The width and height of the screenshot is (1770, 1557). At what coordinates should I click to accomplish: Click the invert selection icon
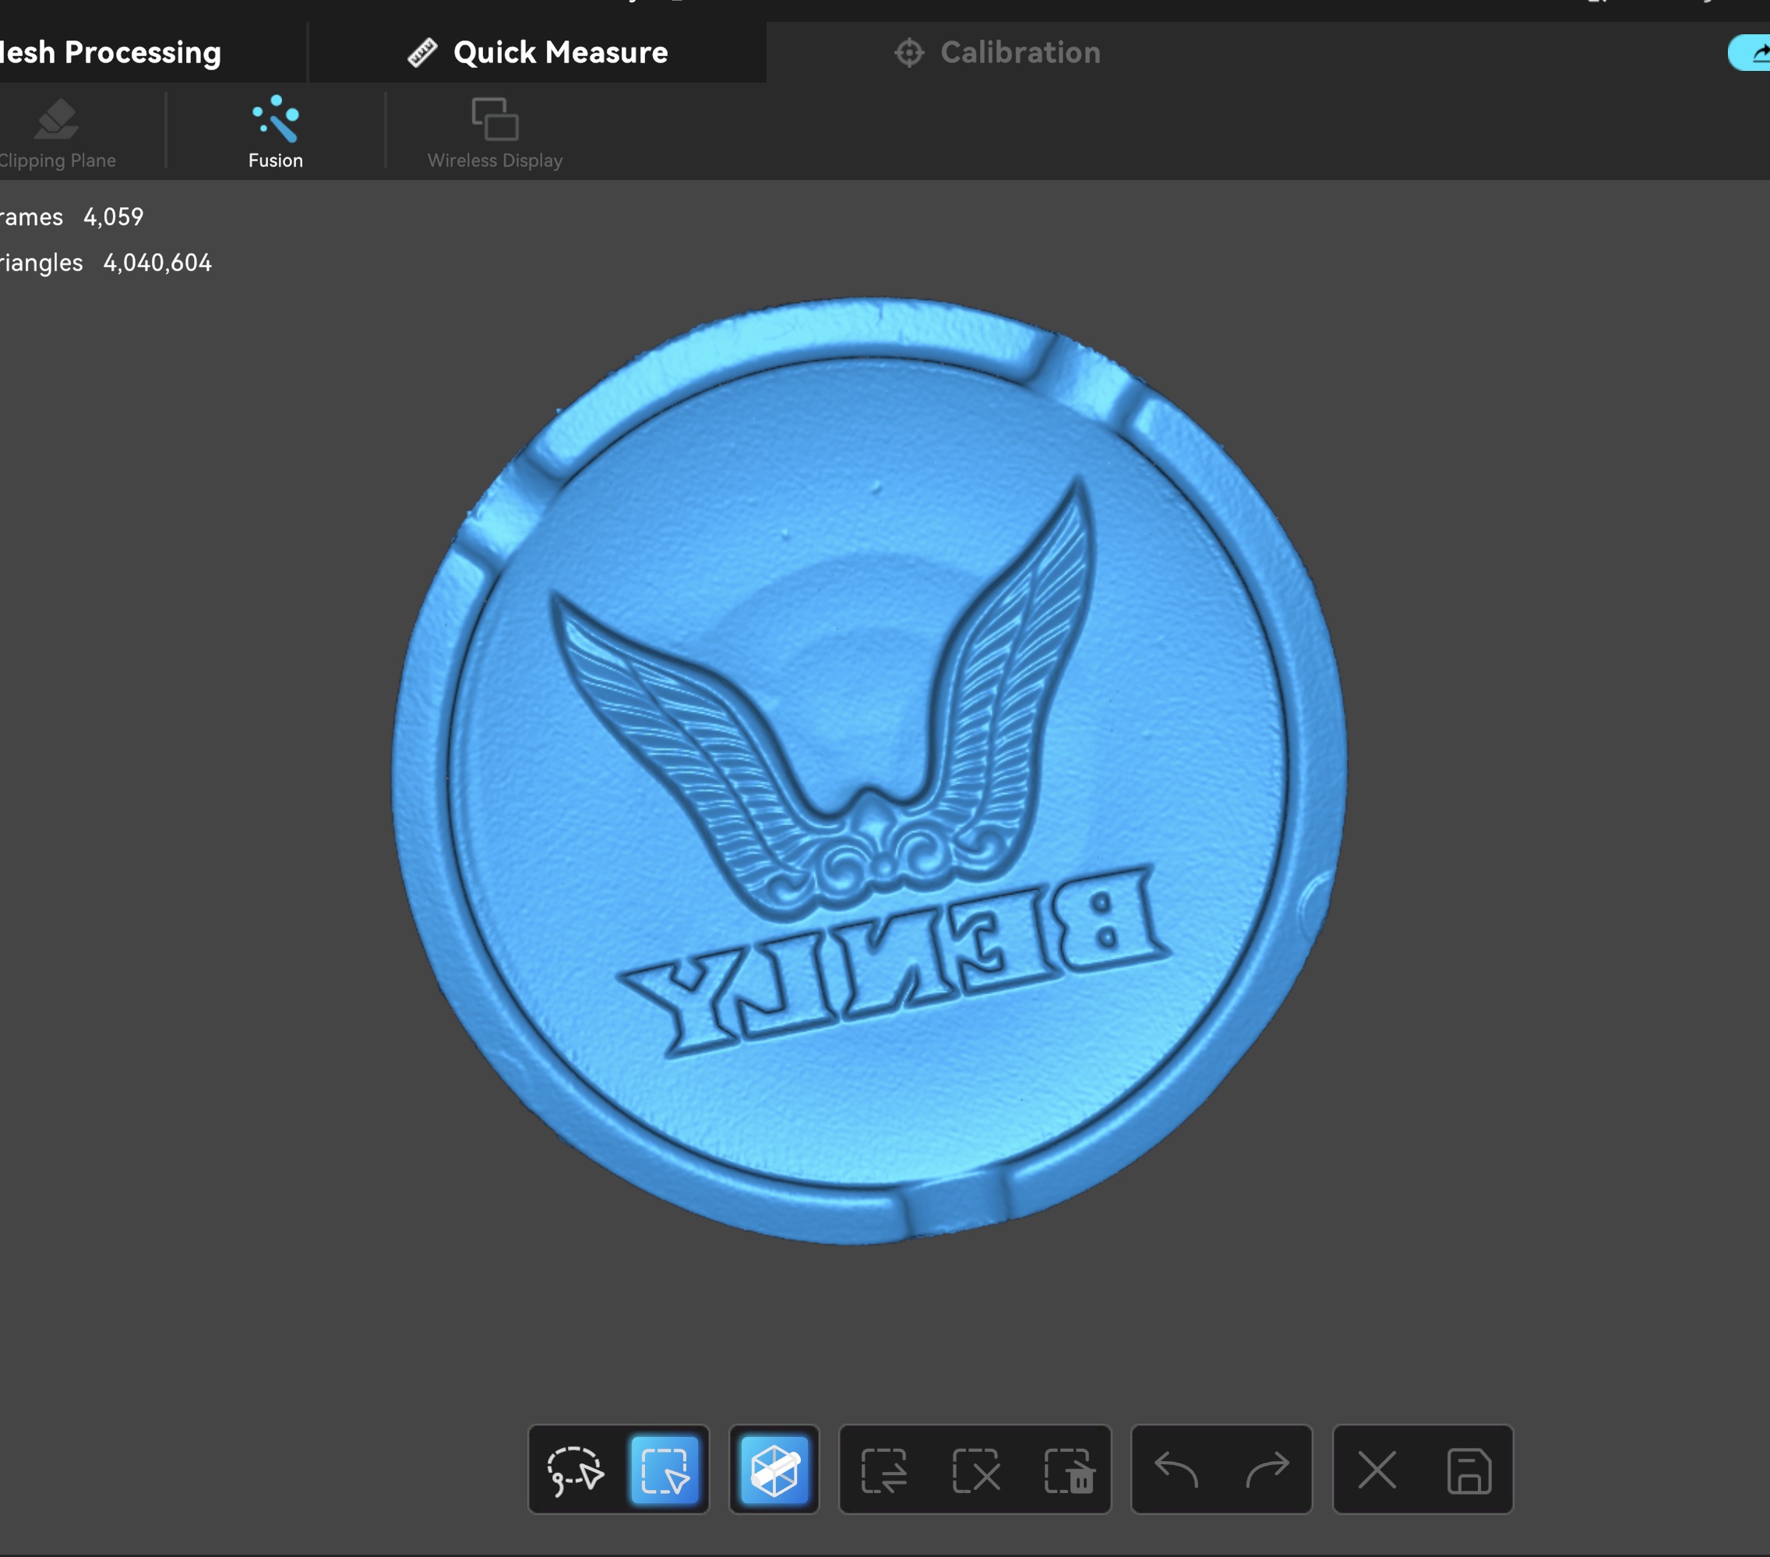884,1470
